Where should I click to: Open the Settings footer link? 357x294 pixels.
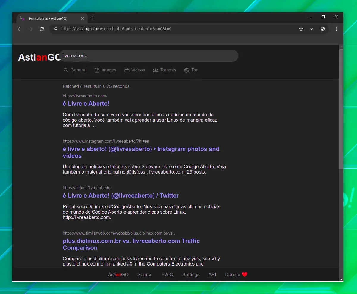tap(191, 275)
